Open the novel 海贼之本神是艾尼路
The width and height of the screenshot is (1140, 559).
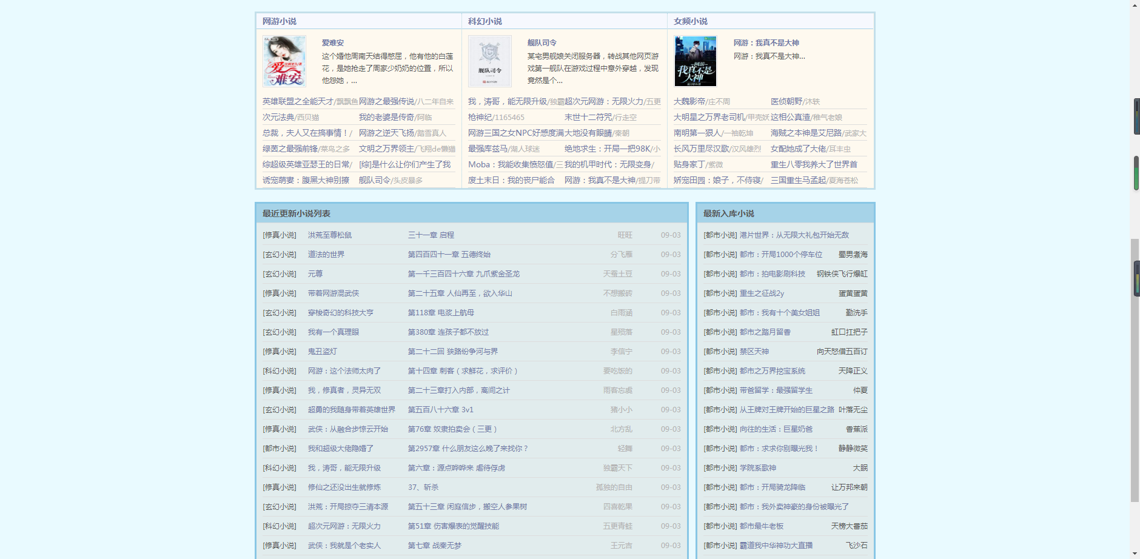(806, 133)
